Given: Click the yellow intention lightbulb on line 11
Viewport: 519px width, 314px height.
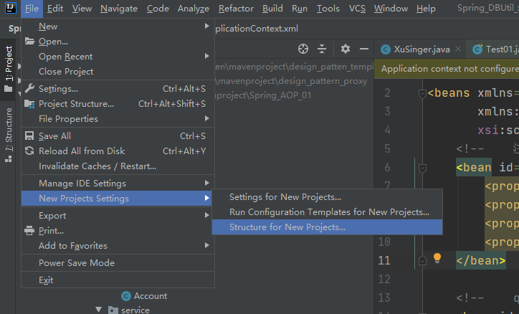Looking at the screenshot, I should point(437,258).
